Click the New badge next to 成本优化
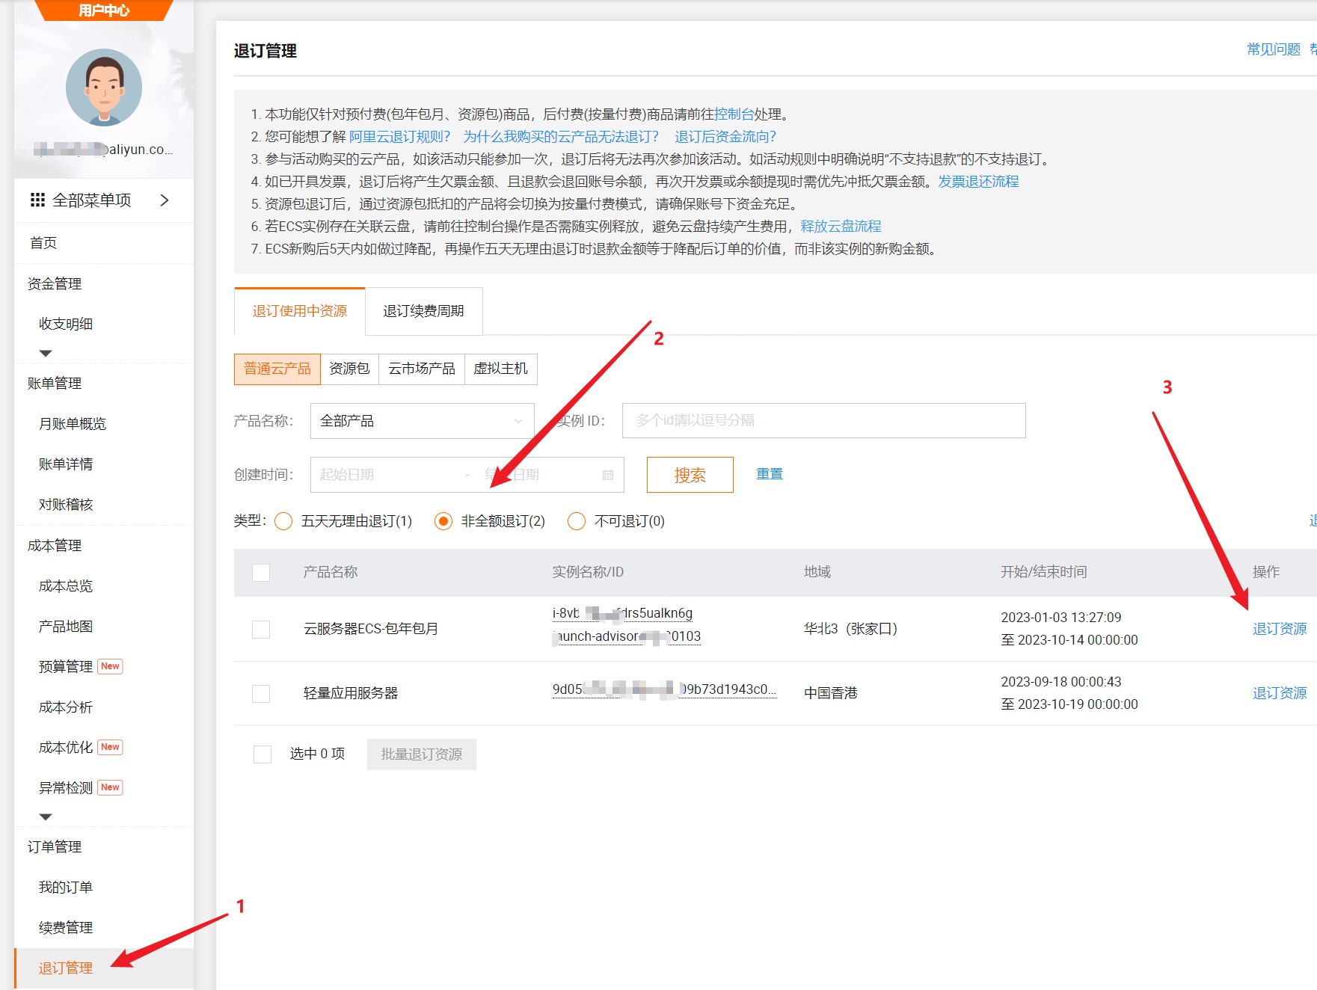This screenshot has width=1317, height=990. point(110,747)
